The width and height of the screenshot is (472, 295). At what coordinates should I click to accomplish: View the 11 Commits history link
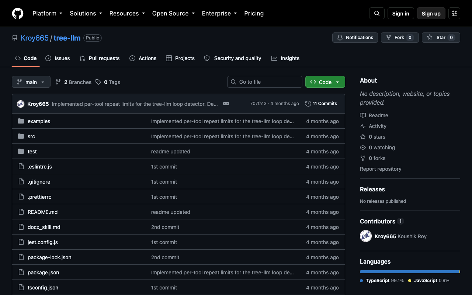pos(321,104)
